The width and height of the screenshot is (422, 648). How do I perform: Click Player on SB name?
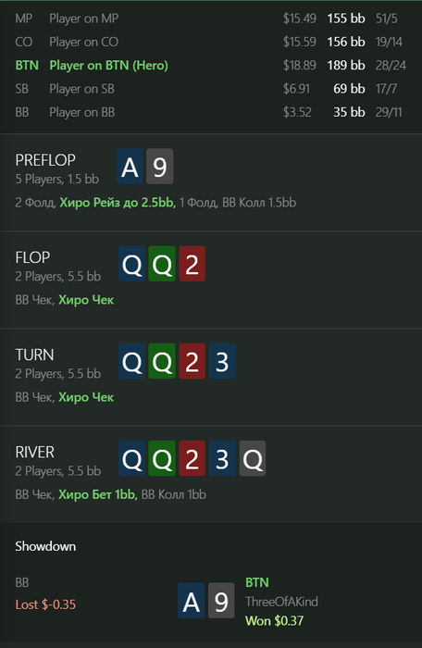click(x=81, y=89)
